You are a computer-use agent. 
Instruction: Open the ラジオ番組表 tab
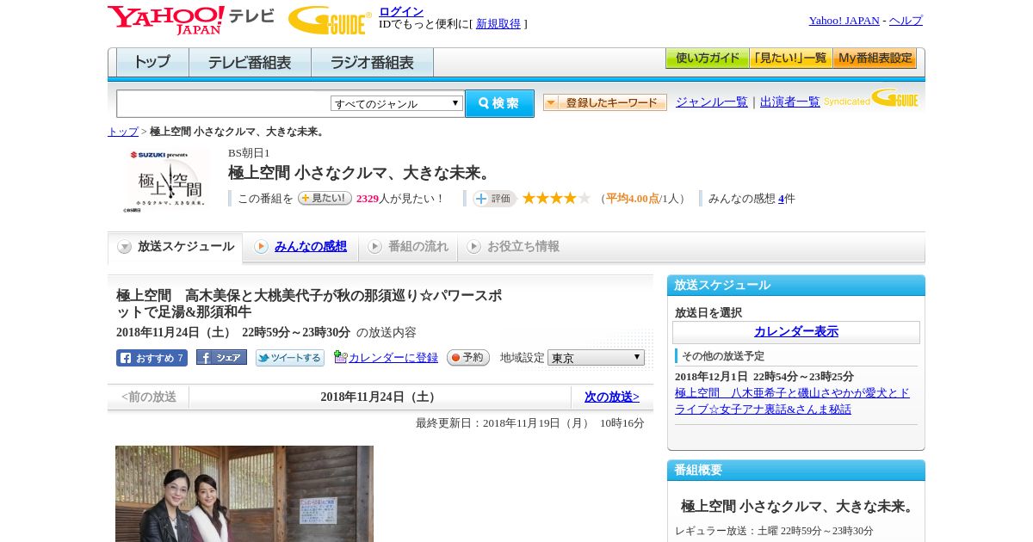pos(372,62)
